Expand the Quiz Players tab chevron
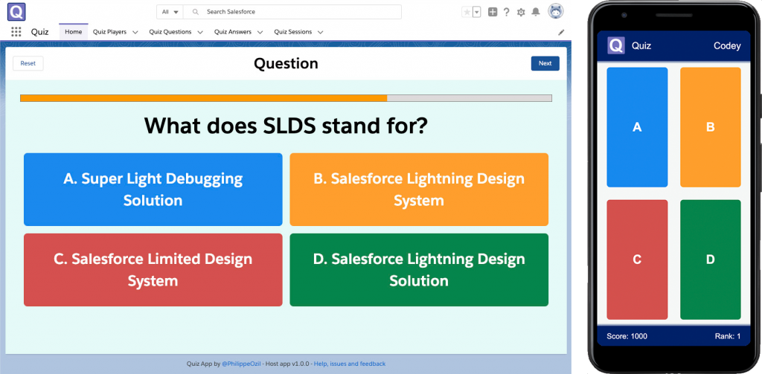762x374 pixels. pos(135,33)
